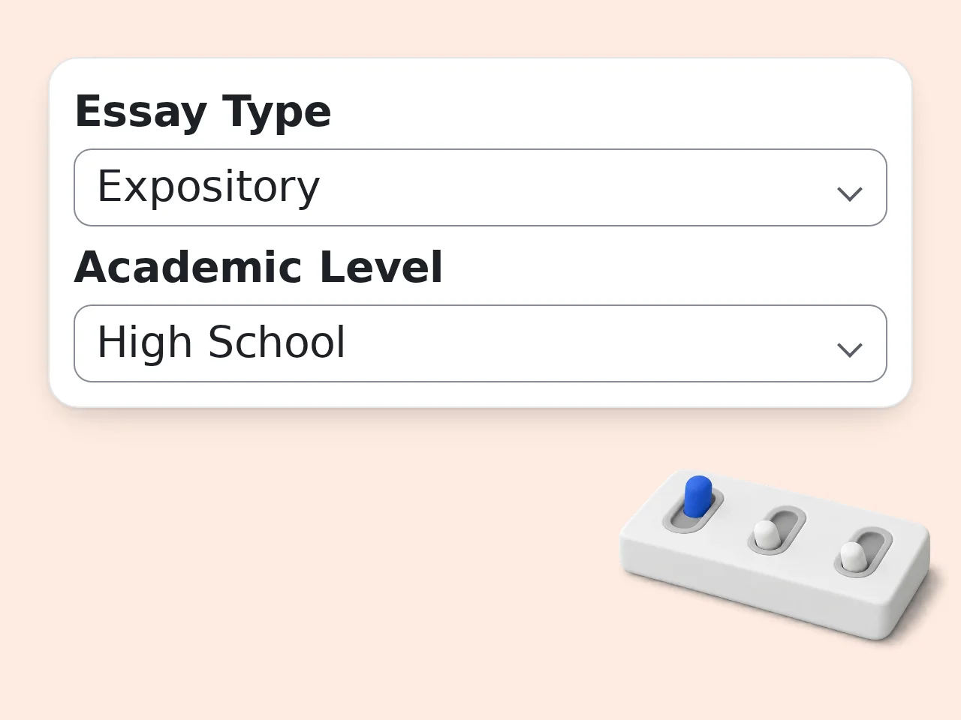Click the Expository selected value text
This screenshot has height=720, width=961.
click(x=209, y=187)
